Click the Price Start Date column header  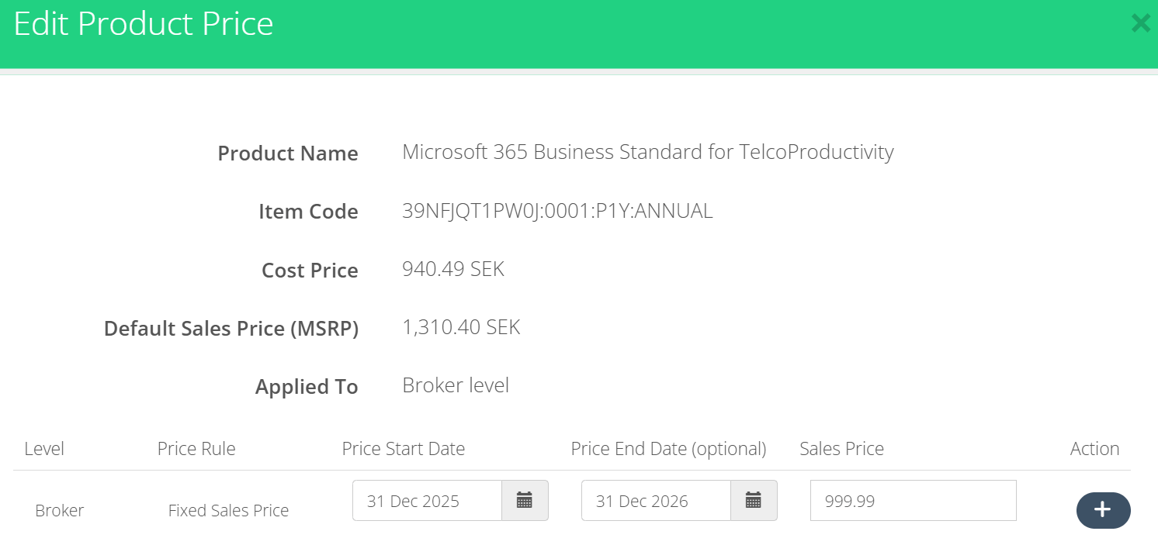point(404,449)
